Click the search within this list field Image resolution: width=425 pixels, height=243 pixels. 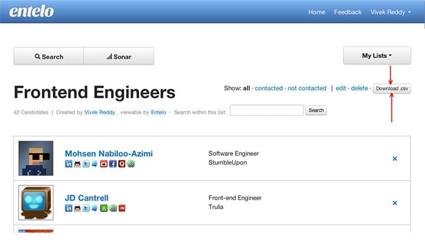coord(267,111)
